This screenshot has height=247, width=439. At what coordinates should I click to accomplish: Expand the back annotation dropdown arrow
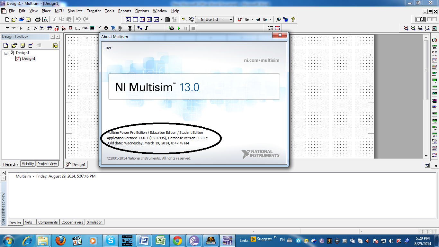252,20
